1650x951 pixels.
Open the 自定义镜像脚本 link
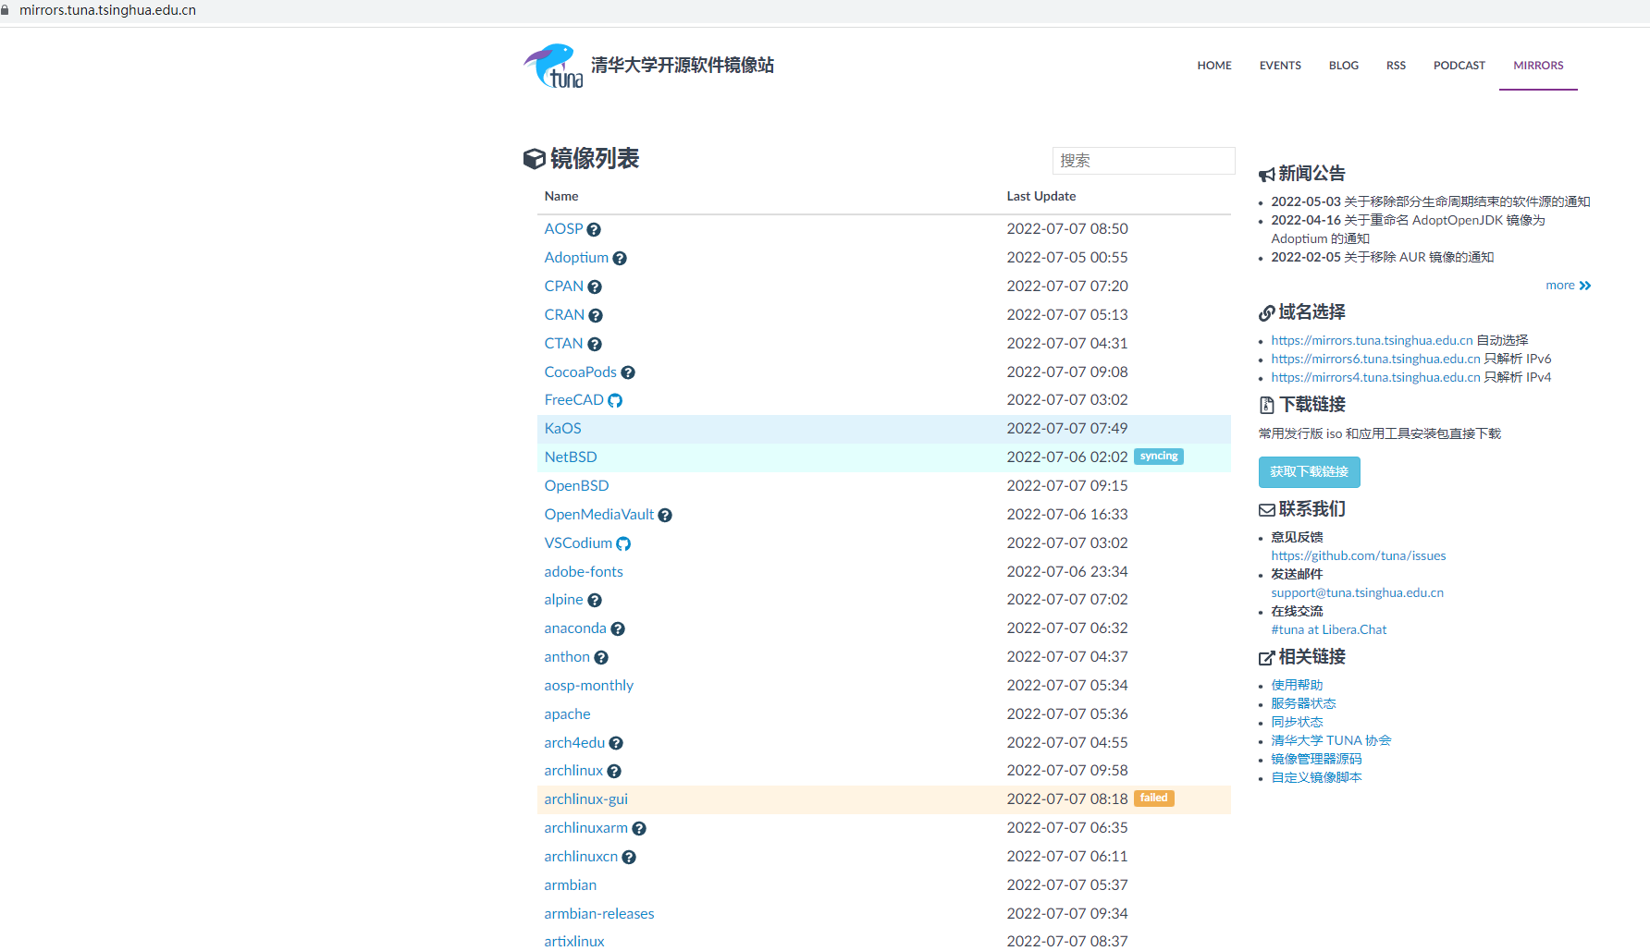pyautogui.click(x=1316, y=778)
